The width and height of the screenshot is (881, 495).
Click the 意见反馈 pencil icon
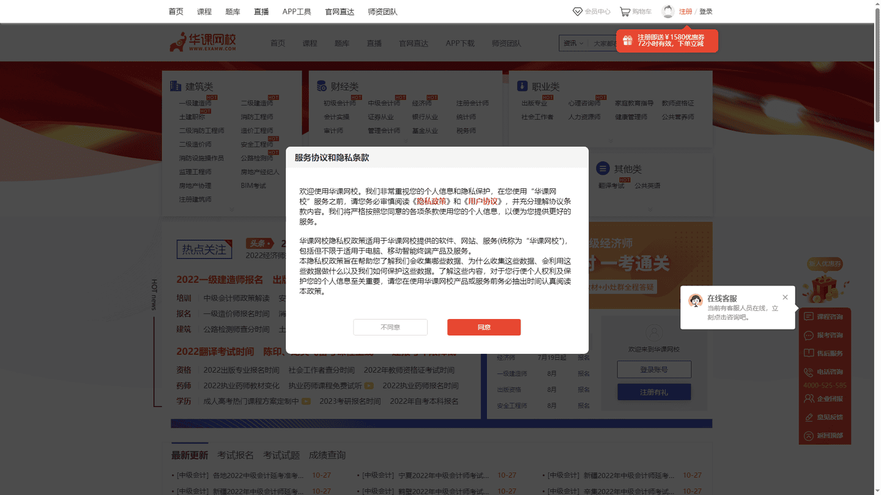tap(809, 417)
